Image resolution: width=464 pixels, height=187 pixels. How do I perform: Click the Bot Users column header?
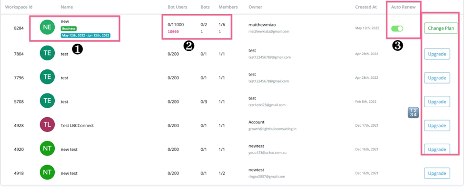pyautogui.click(x=177, y=7)
